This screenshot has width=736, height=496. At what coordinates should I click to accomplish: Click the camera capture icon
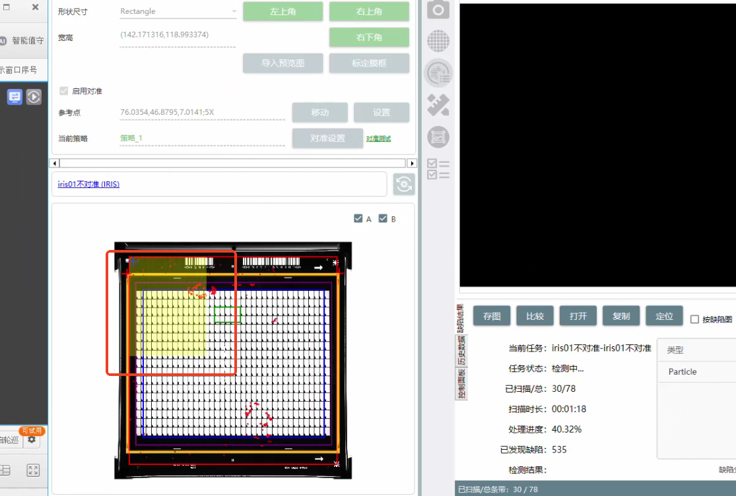[438, 9]
